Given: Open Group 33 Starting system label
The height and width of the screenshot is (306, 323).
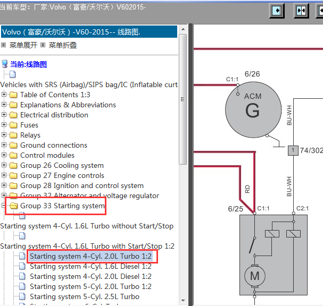Looking at the screenshot, I should (62, 206).
